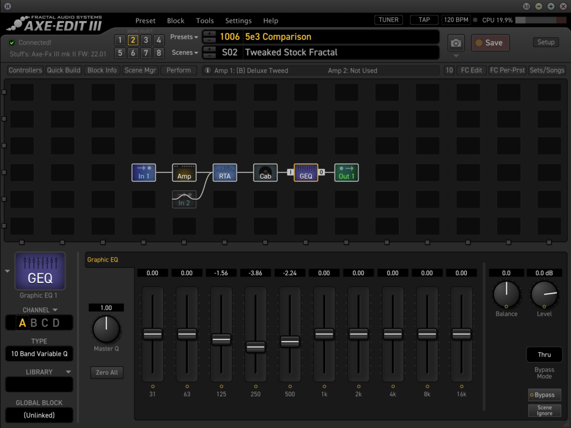Click the green Connected status icon
The height and width of the screenshot is (428, 571).
pyautogui.click(x=12, y=42)
